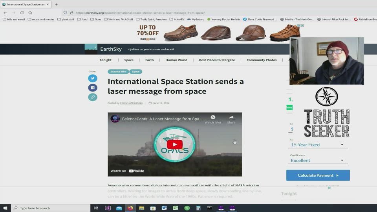Share article via the Facebook icon

pos(93,88)
